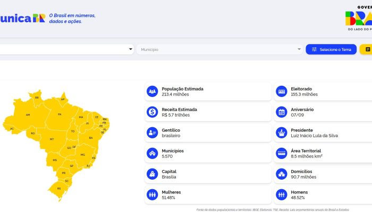Expand the state selector dropdown arrow
The image size is (372, 212).
tap(131, 49)
